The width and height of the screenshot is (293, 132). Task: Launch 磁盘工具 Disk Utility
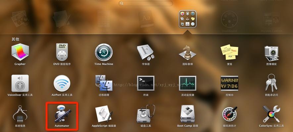coord(146,114)
